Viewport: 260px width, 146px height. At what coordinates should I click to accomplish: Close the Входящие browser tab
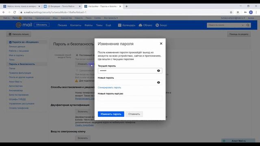[80, 6]
